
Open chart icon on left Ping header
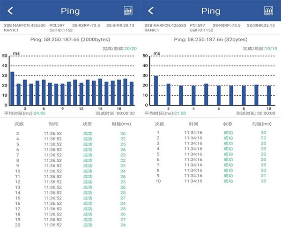128,11
